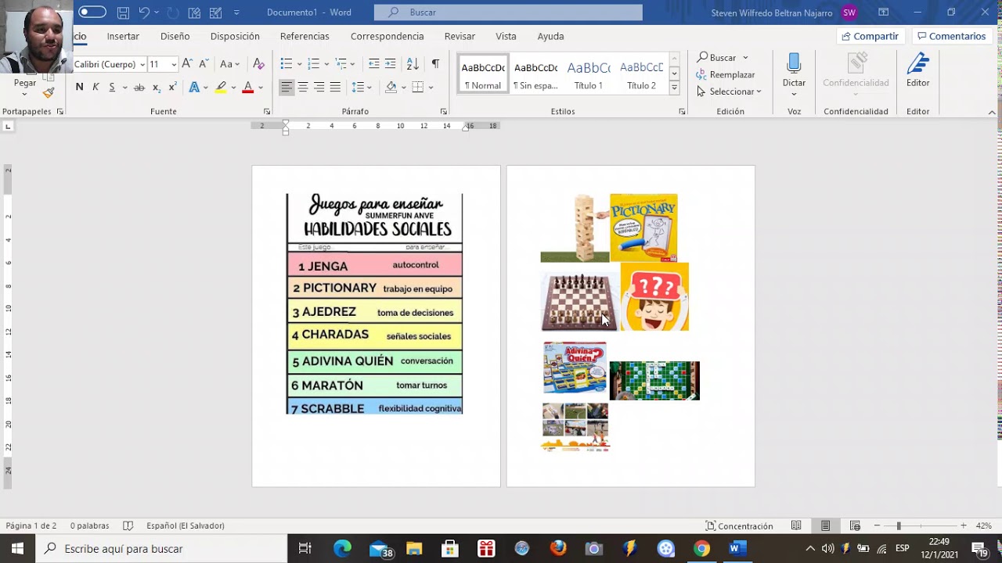Apply yellow text highlight color
Viewport: 1002px width, 563px height.
point(221,87)
